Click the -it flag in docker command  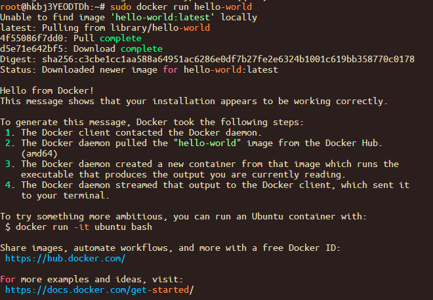(x=81, y=227)
